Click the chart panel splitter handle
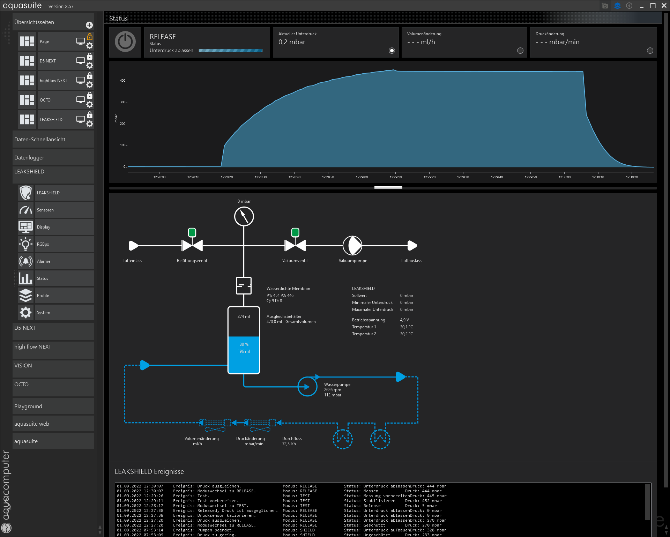Viewport: 670px width, 537px height. [388, 188]
